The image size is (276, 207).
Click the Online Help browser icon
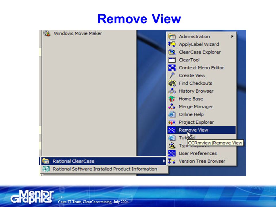(x=172, y=114)
